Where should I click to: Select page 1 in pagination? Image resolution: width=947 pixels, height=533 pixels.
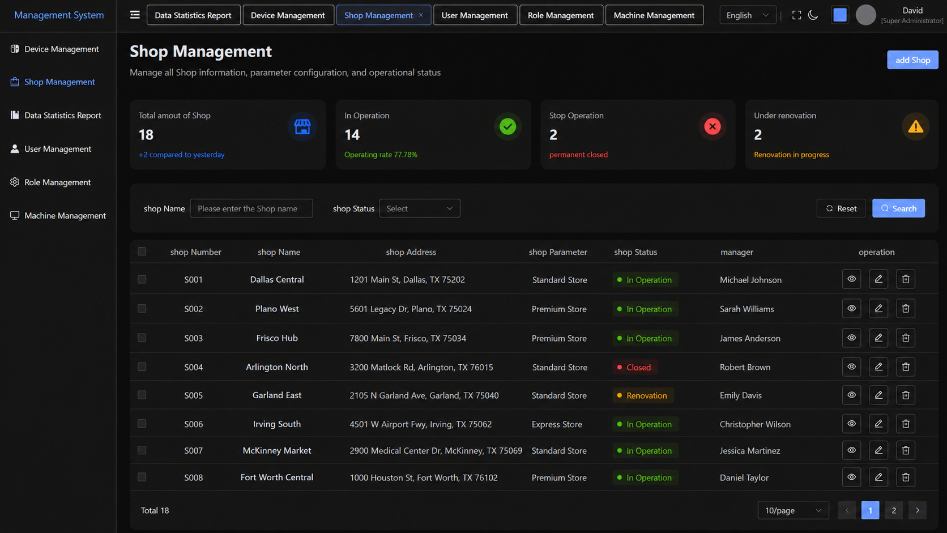(871, 510)
